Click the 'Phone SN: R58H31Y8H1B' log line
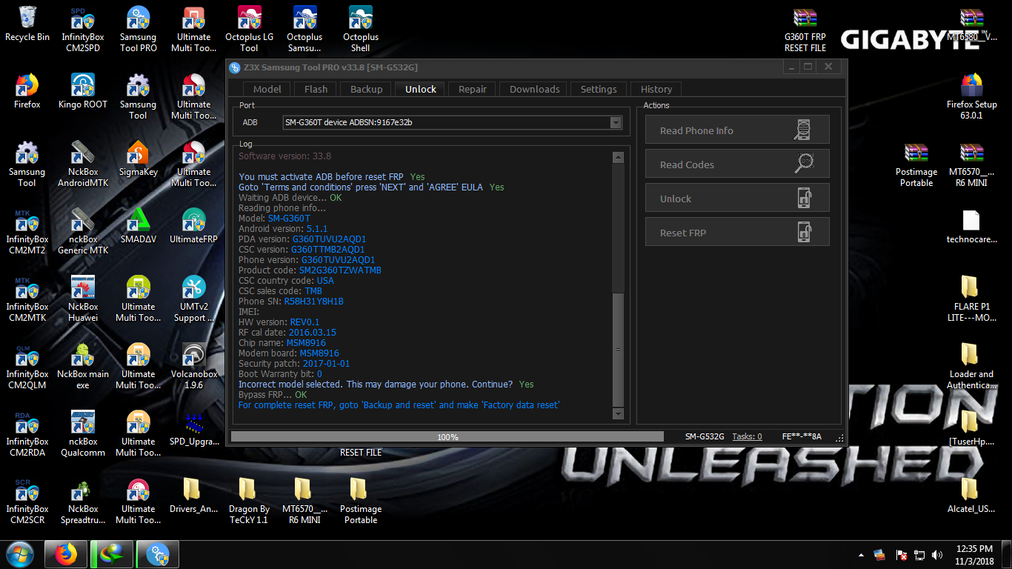The width and height of the screenshot is (1012, 569). [291, 302]
